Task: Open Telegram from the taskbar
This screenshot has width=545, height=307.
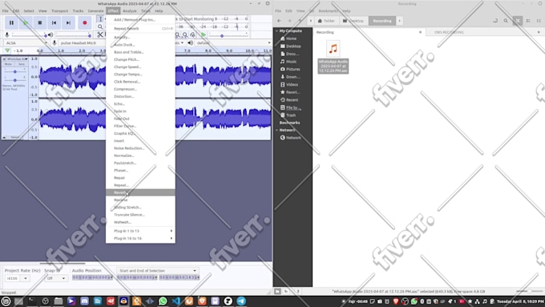Action: tap(241, 301)
